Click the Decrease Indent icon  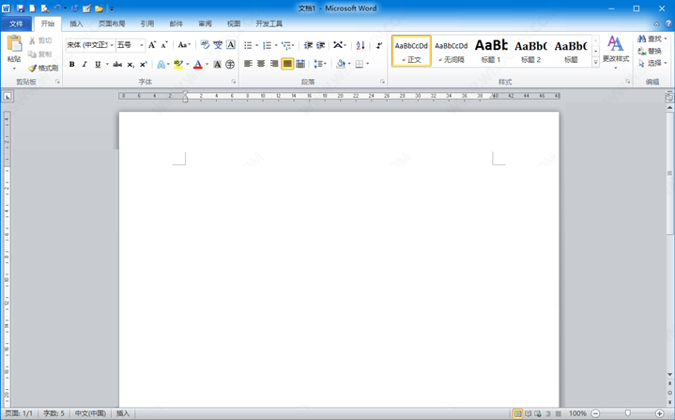(308, 45)
